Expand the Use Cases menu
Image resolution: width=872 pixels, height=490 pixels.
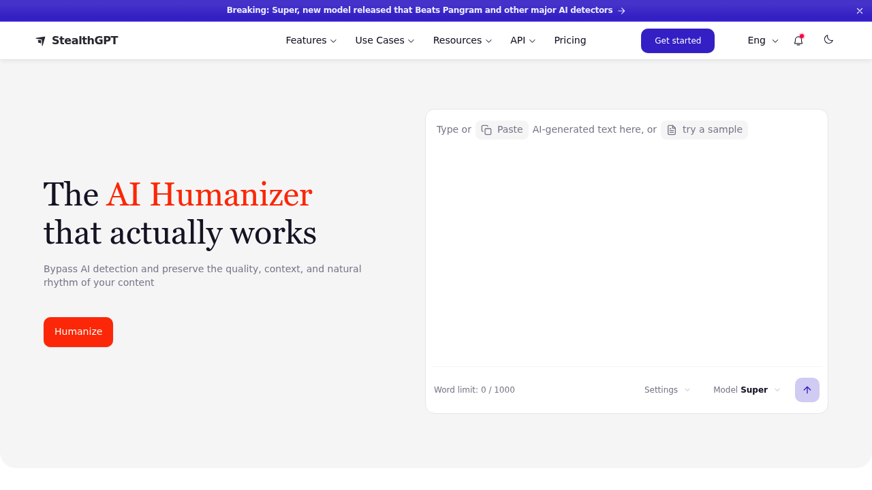pos(385,41)
